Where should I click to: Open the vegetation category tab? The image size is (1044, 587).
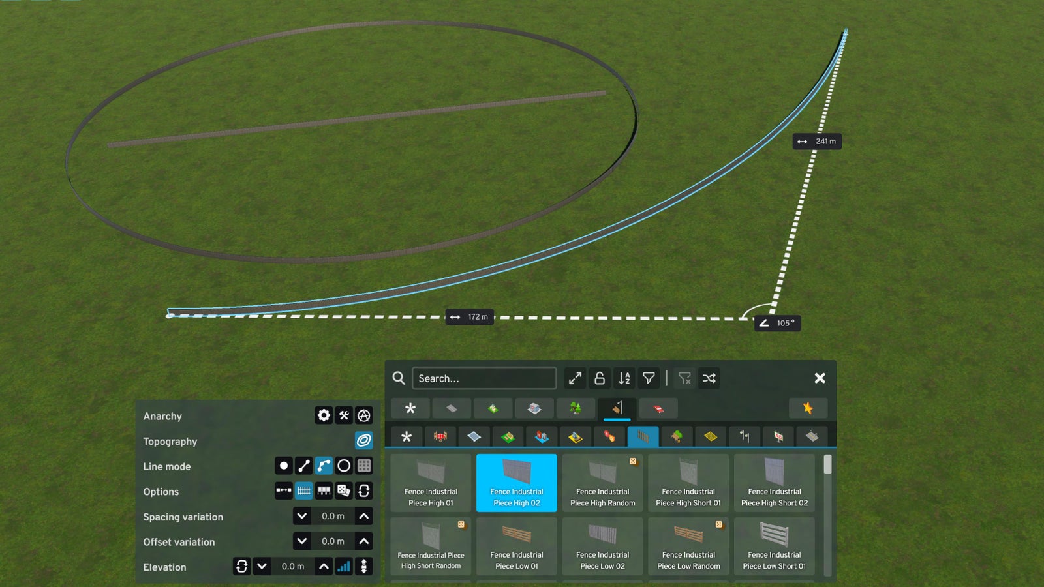(x=576, y=408)
